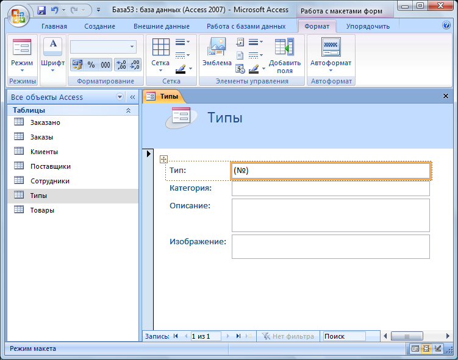Click Добавить поля button

(x=285, y=56)
